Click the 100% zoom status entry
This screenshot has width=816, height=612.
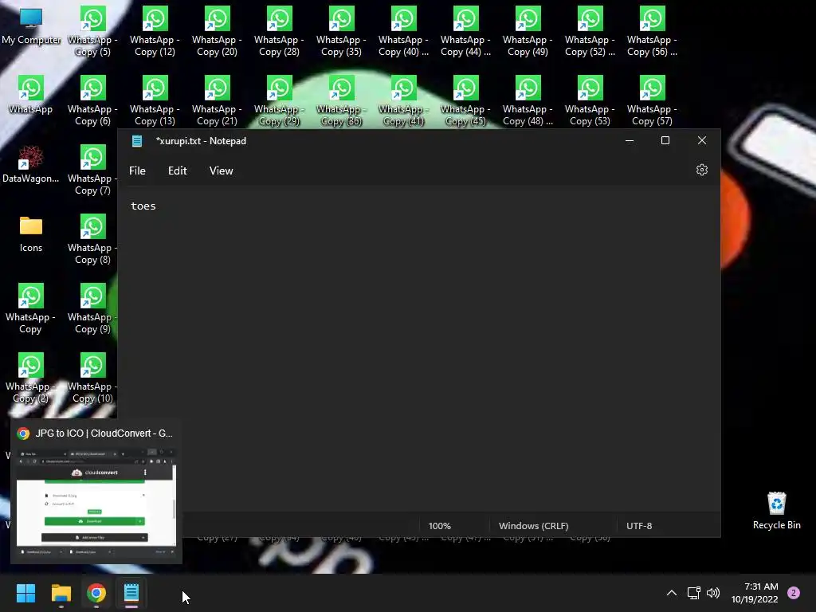coord(440,526)
